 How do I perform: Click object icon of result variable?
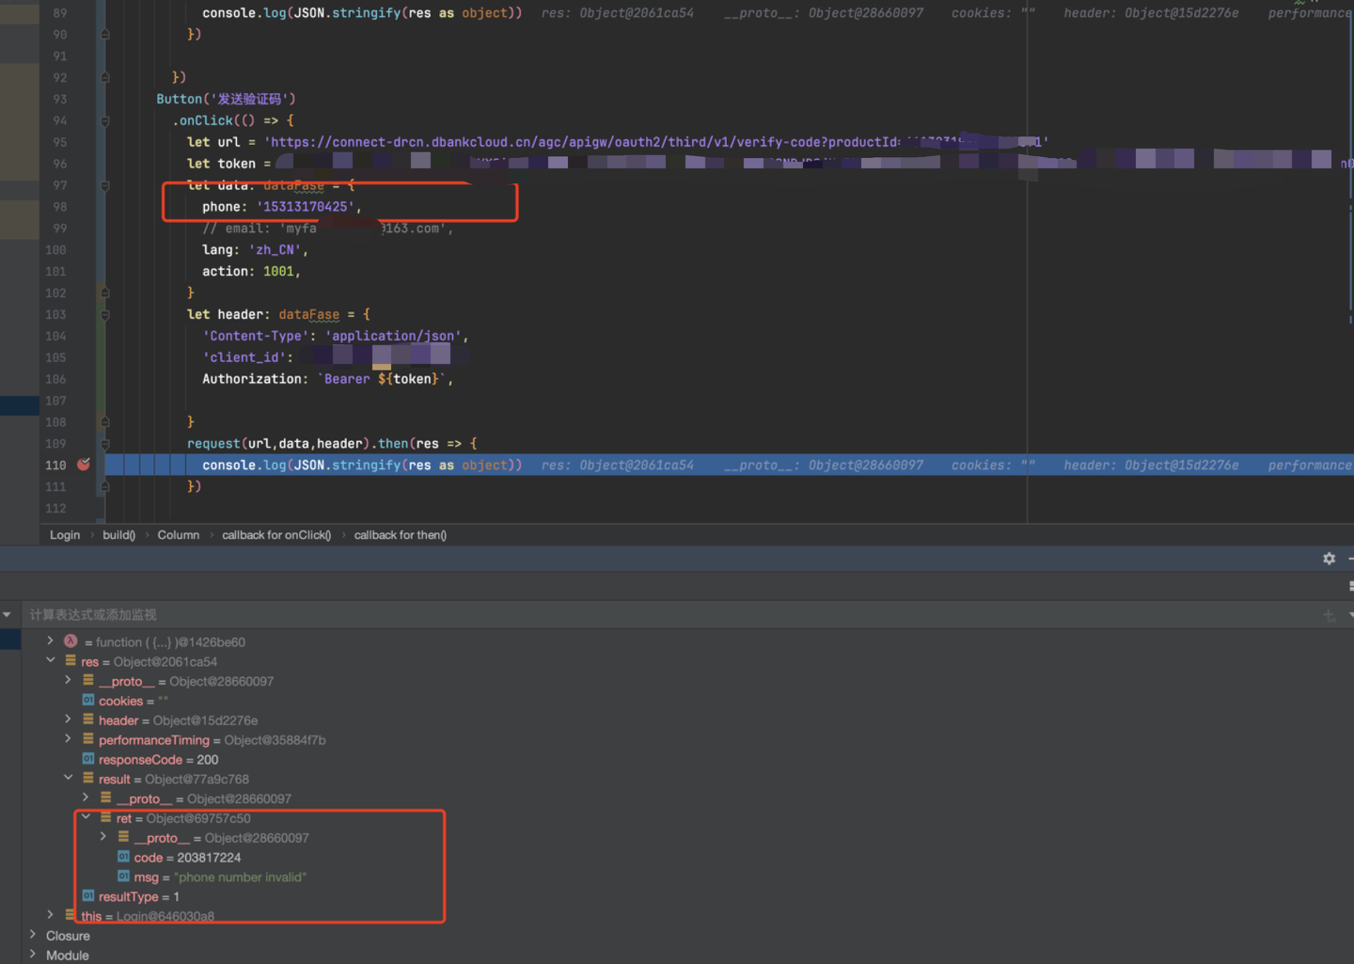(88, 779)
